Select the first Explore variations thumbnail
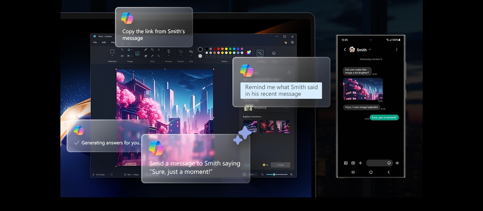This screenshot has width=483, height=211. (x=250, y=126)
